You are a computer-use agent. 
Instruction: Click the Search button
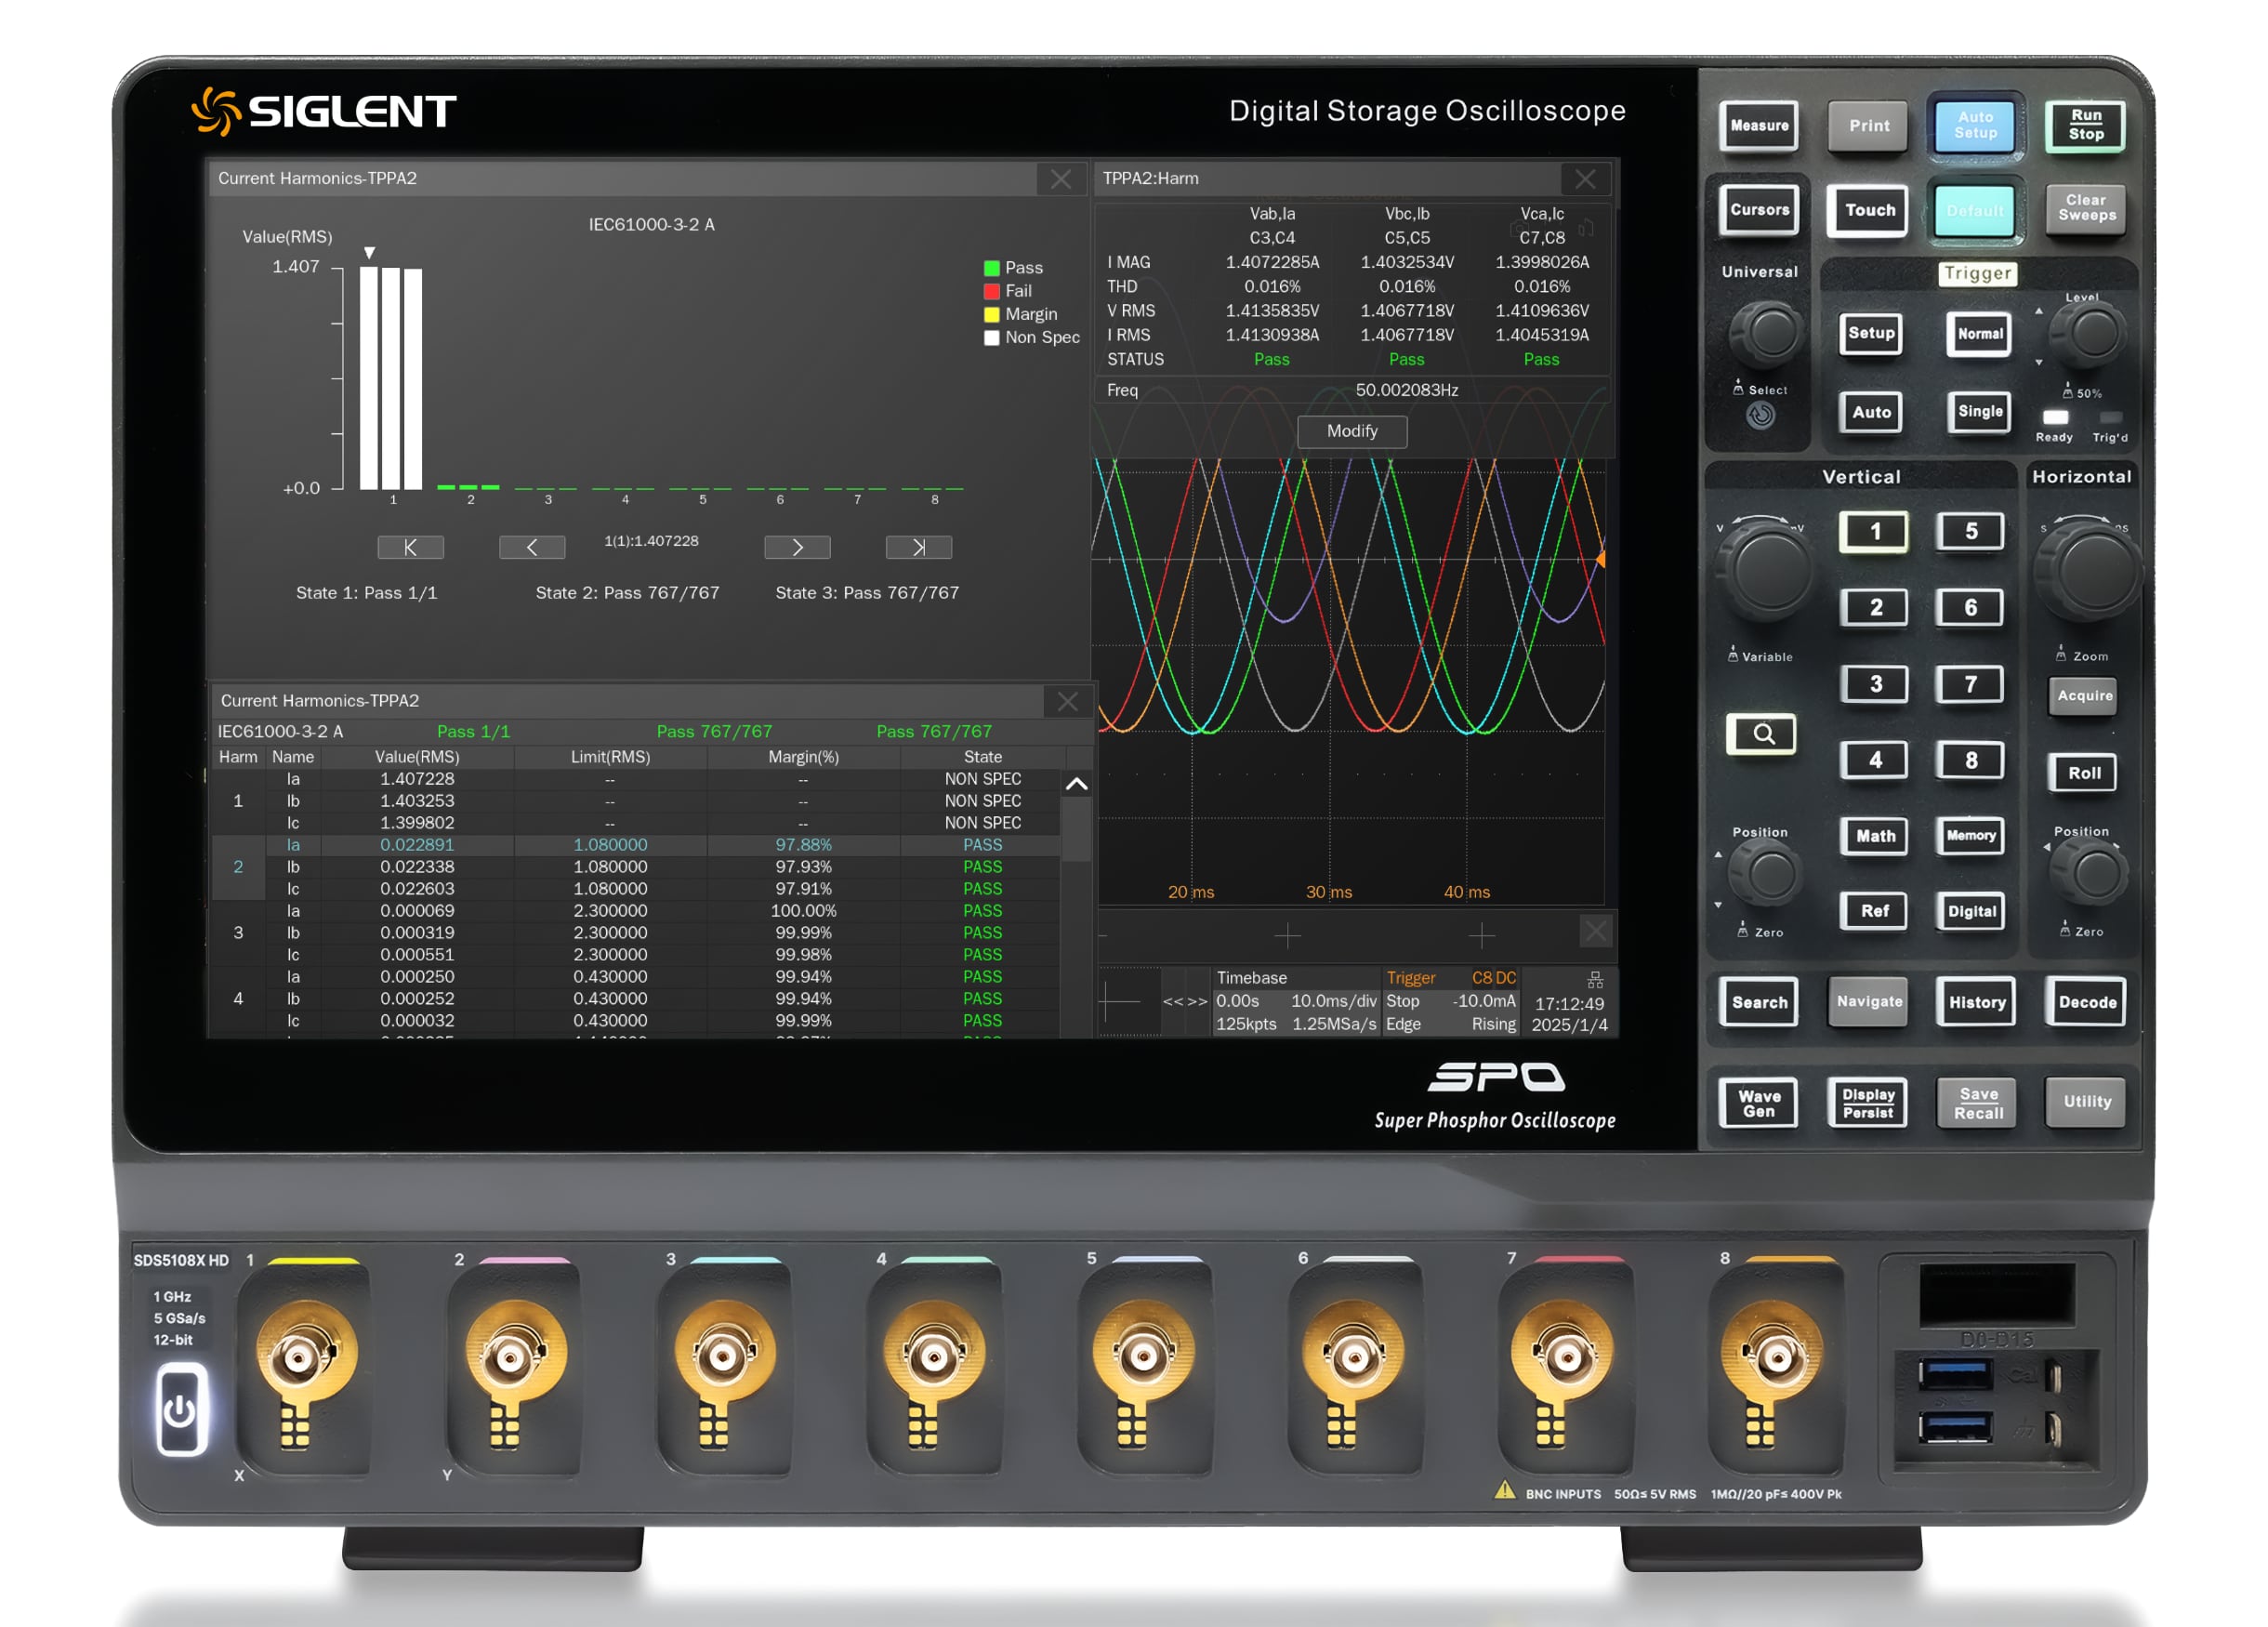click(1759, 1002)
